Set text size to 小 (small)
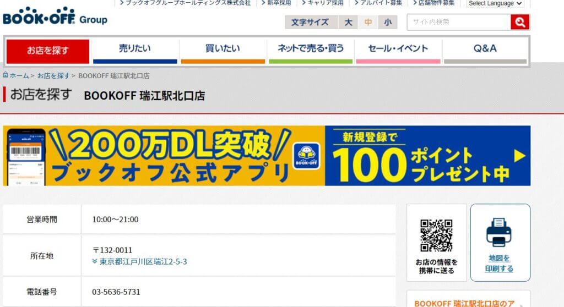Screen dimensions: 564x307 click(x=387, y=23)
